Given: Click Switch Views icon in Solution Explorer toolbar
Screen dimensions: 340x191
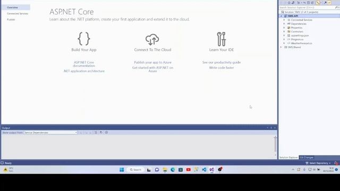Looking at the screenshot, I should (x=293, y=3).
